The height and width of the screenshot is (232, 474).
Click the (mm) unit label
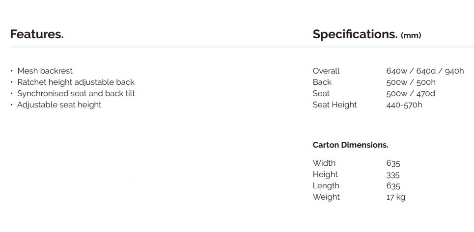[411, 35]
